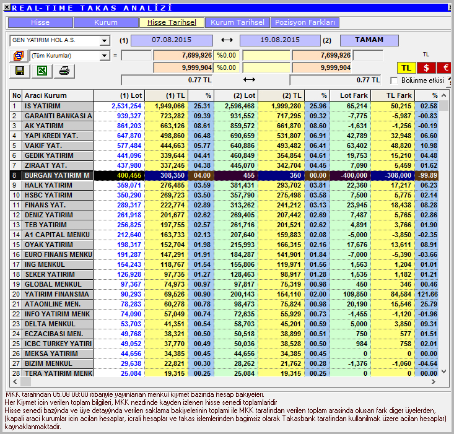Screen dimensions: 454x434
Task: Click the TAMAM button
Action: tap(369, 40)
